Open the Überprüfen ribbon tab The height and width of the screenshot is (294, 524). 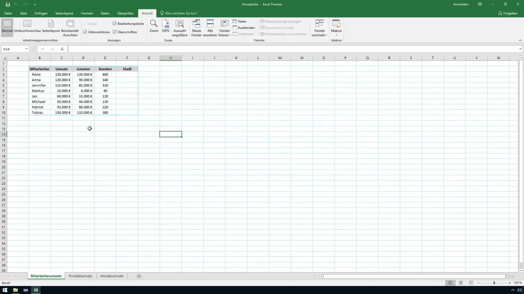tap(126, 13)
